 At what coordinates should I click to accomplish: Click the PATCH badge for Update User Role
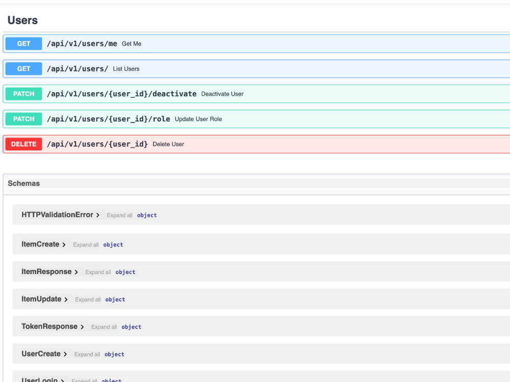coord(24,119)
